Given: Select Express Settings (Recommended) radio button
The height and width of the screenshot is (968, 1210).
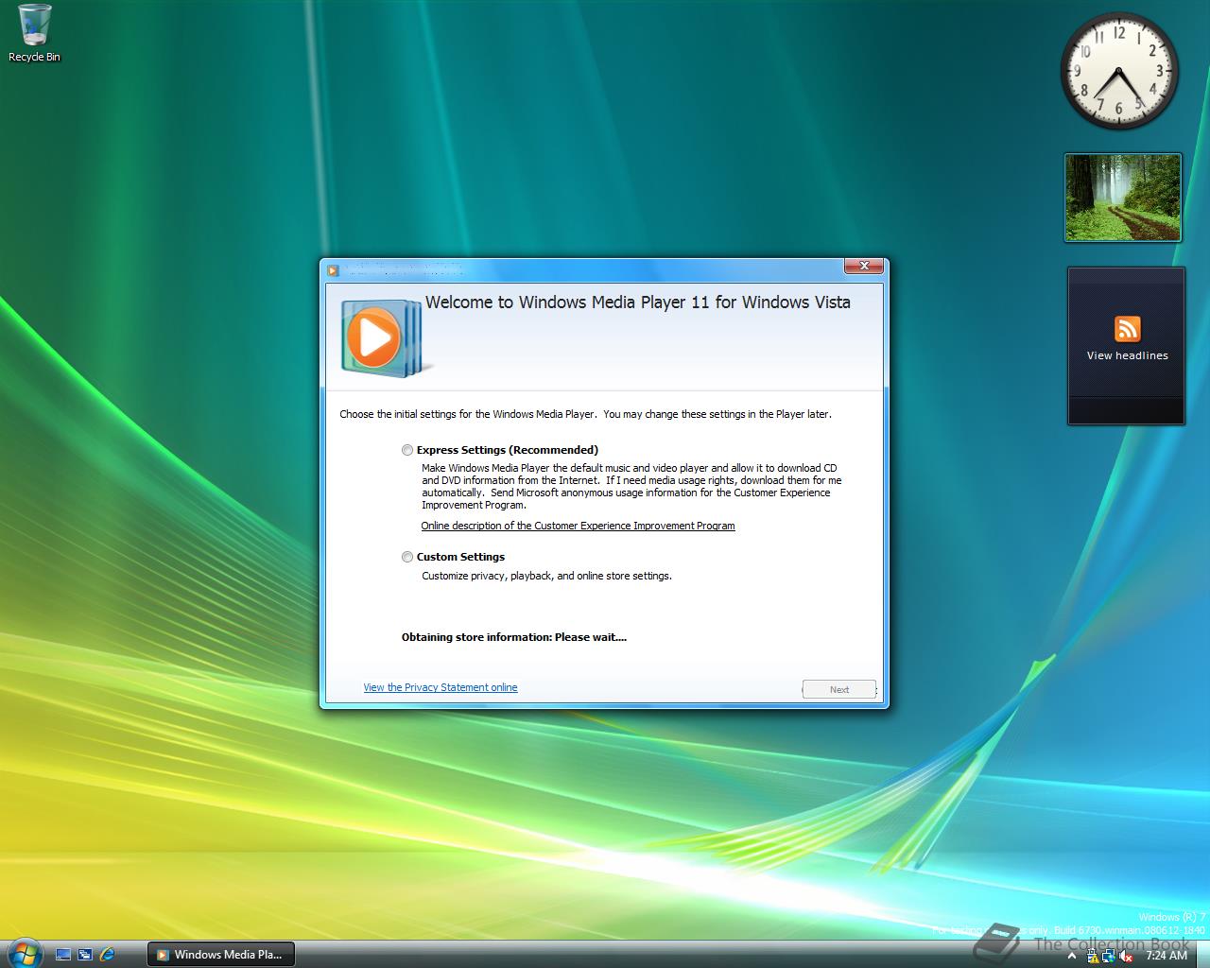Looking at the screenshot, I should tap(407, 450).
